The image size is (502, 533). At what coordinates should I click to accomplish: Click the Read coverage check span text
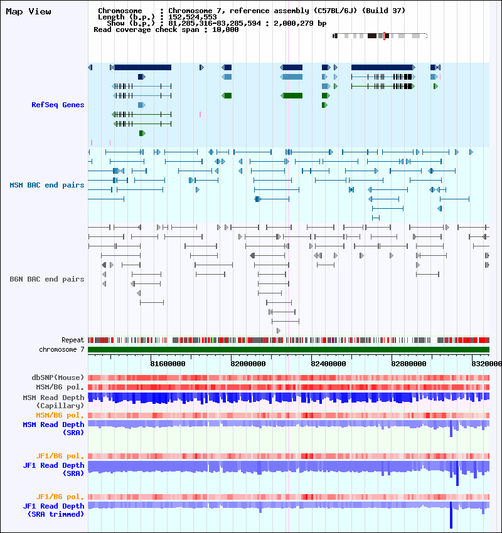click(166, 29)
